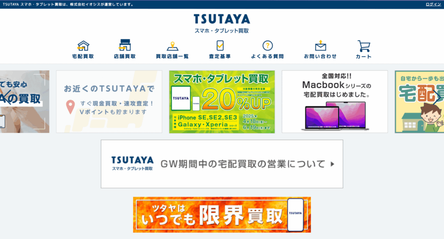The image size is (444, 239).
Task: Open the よくある質問 question mark icon
Action: pyautogui.click(x=267, y=45)
